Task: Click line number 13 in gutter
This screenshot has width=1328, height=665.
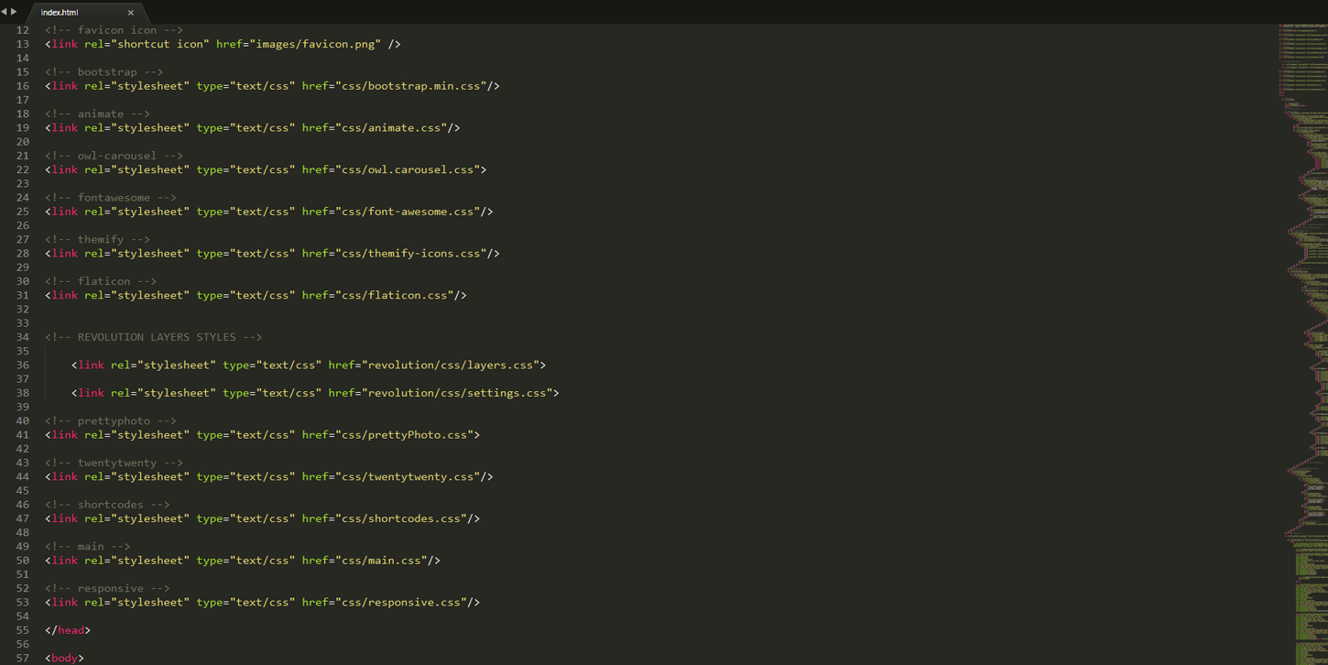Action: (22, 44)
